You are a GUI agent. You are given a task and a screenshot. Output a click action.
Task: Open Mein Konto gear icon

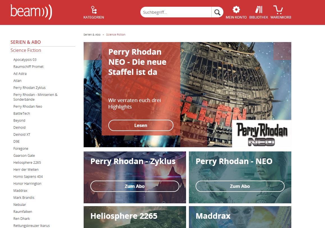pos(236,10)
